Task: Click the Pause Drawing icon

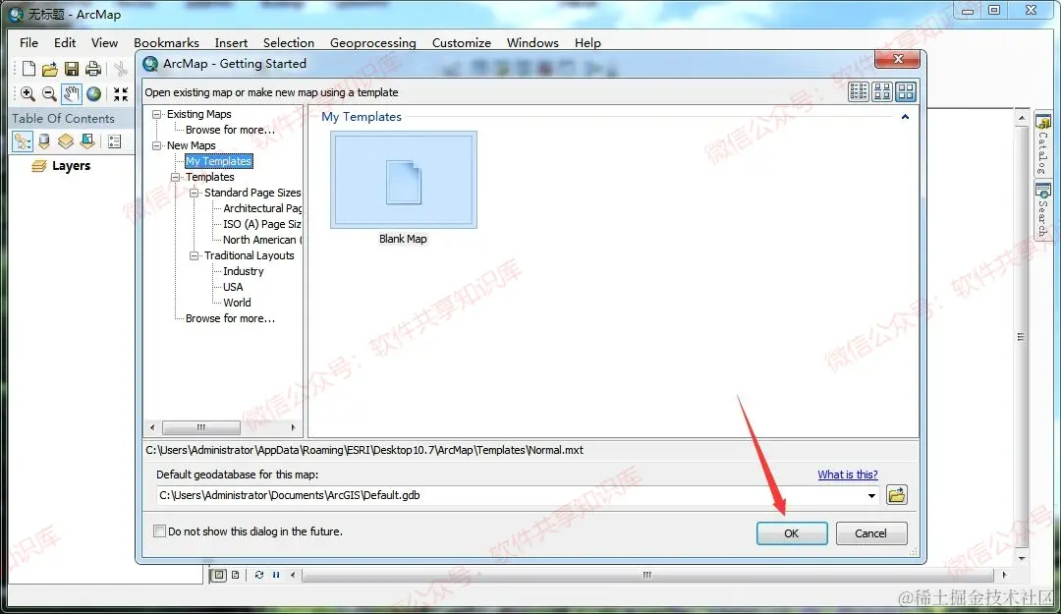Action: (276, 575)
